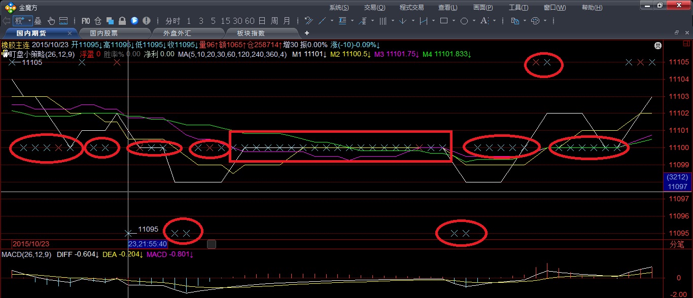Click the exclamation alert icon
Screen dimensions: 693x298
pos(147,21)
